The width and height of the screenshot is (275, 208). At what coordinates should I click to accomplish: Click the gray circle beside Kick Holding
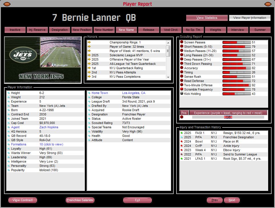click(182, 94)
